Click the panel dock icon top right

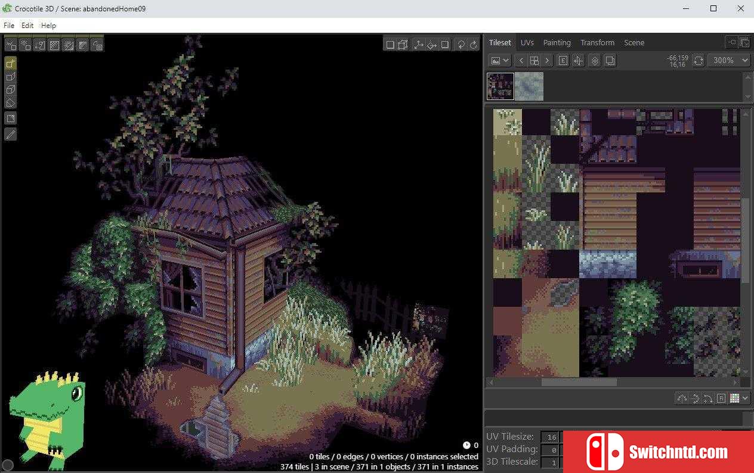(x=732, y=42)
